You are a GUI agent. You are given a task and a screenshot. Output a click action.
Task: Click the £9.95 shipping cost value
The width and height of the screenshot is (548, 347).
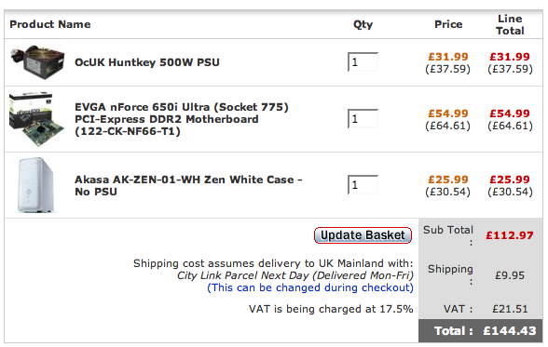point(510,275)
